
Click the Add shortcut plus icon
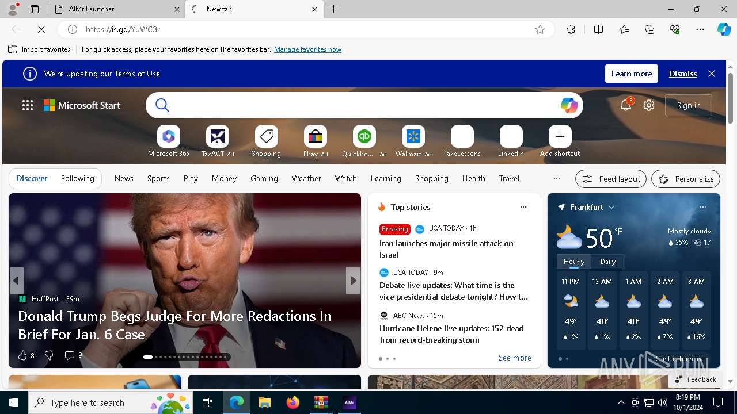[560, 137]
